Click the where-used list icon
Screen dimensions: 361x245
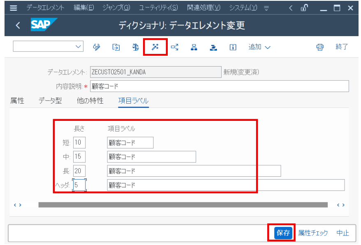click(174, 47)
